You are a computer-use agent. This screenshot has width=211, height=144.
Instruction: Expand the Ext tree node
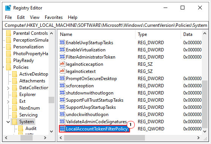coord(8,102)
